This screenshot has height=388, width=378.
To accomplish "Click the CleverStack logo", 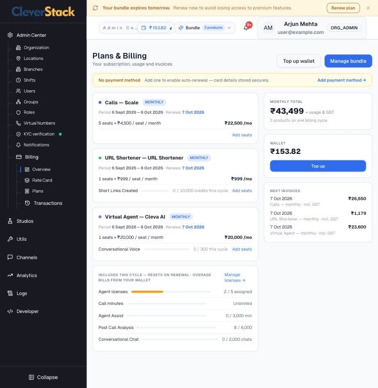I will click(x=43, y=12).
